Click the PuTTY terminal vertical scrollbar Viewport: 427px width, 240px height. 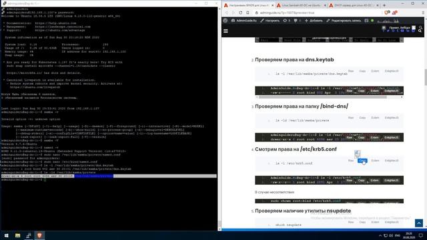coord(220,119)
